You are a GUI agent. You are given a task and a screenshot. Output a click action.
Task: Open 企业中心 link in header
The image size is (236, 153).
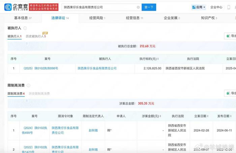click(216, 7)
